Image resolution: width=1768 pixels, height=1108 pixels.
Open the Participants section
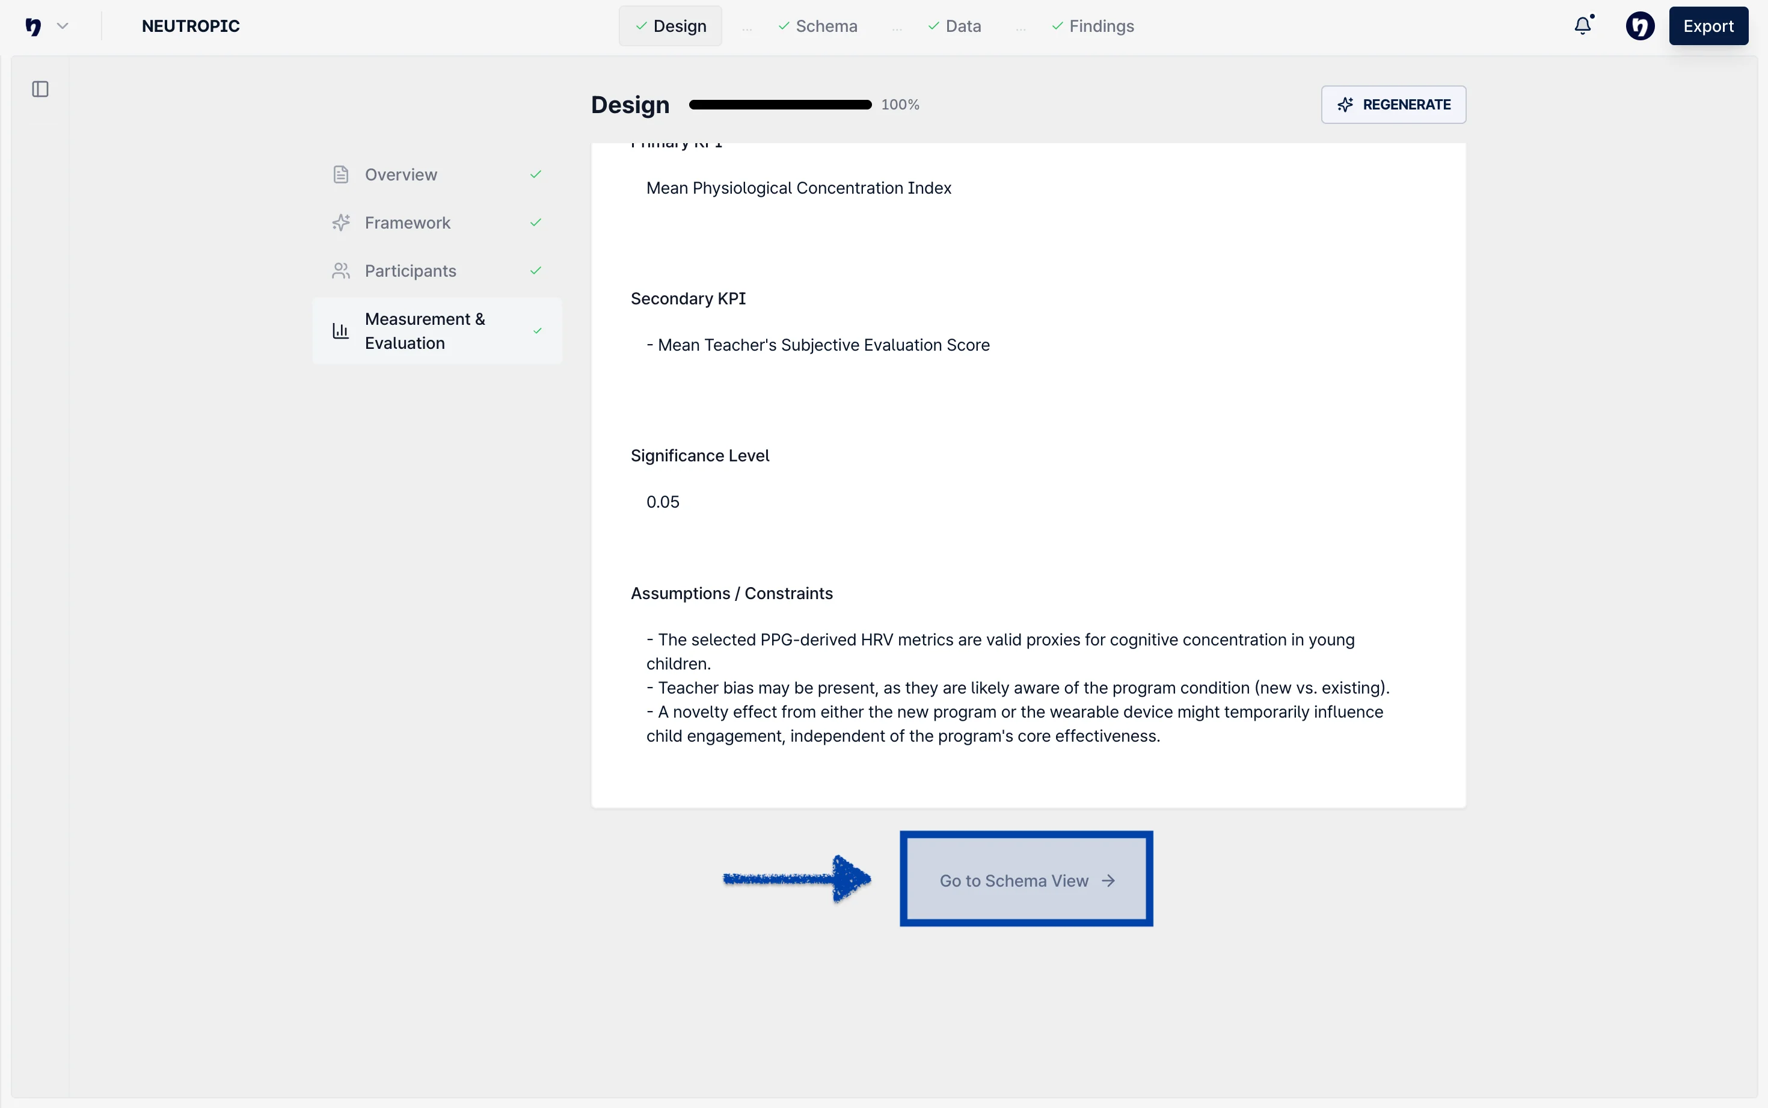click(x=437, y=271)
